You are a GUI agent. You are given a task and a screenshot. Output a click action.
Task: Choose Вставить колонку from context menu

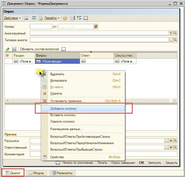tap(83, 115)
